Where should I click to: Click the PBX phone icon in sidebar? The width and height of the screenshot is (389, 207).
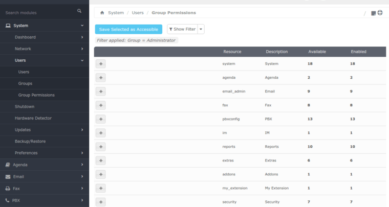click(7, 200)
